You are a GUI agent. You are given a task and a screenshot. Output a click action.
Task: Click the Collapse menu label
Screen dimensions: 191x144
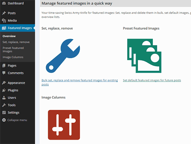[x=17, y=120]
